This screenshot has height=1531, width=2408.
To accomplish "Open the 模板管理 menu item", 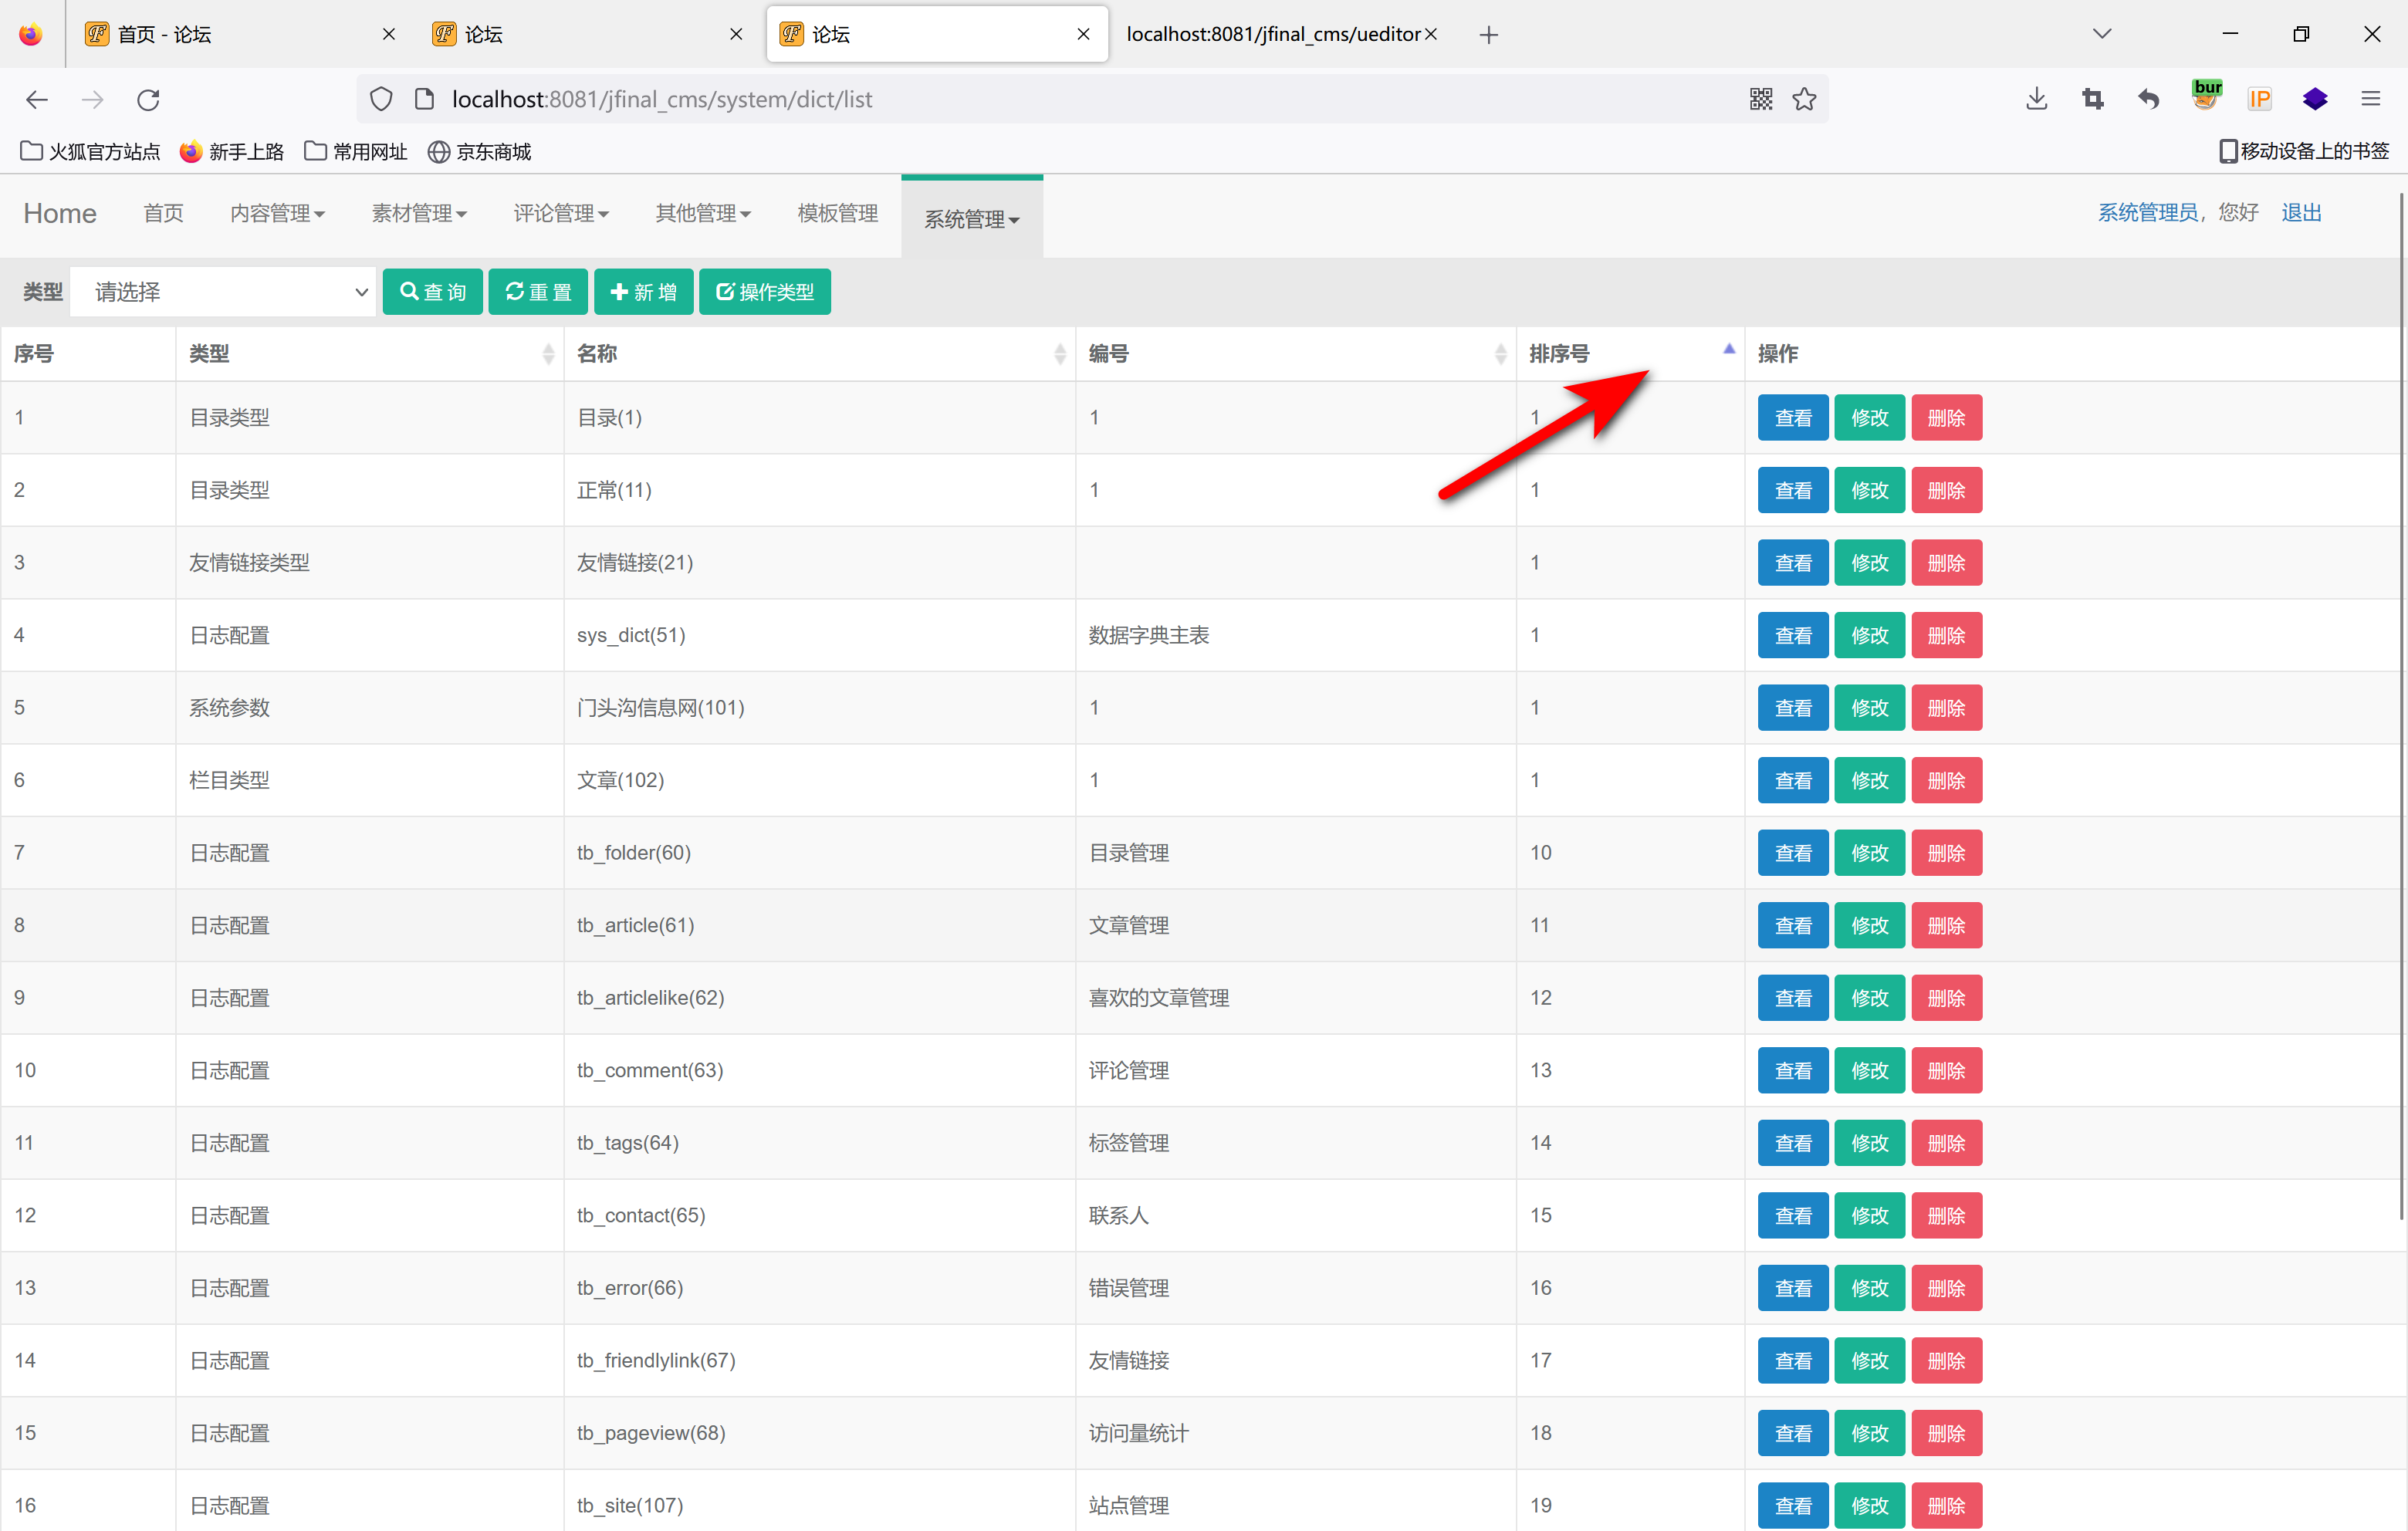I will (x=837, y=213).
